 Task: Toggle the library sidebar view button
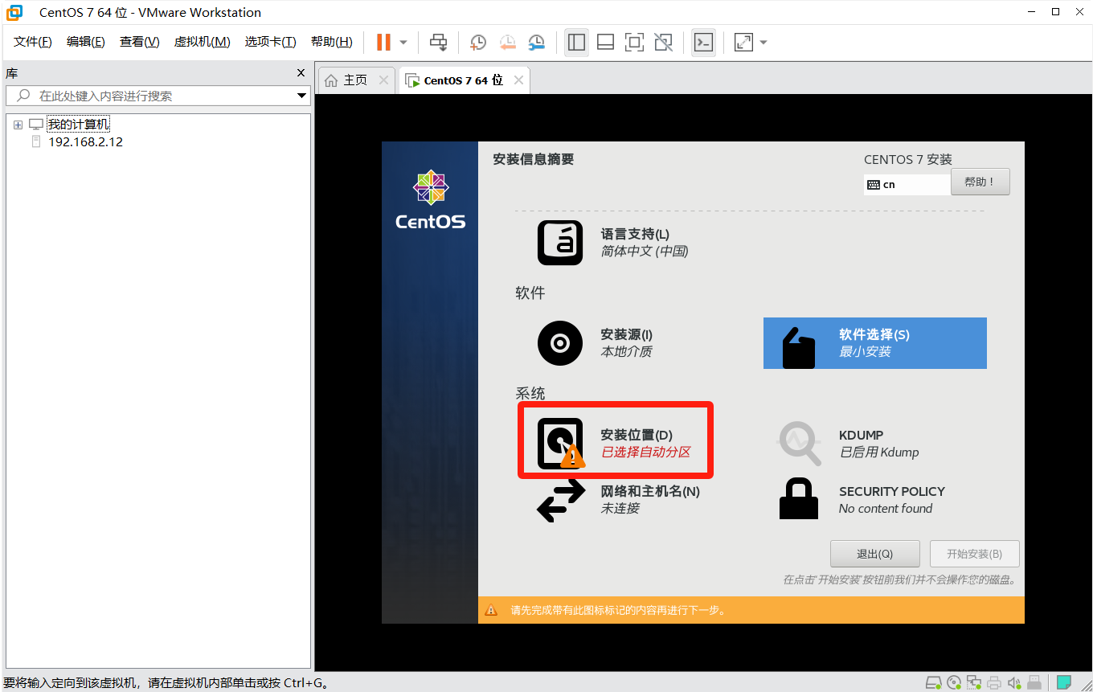pyautogui.click(x=576, y=42)
